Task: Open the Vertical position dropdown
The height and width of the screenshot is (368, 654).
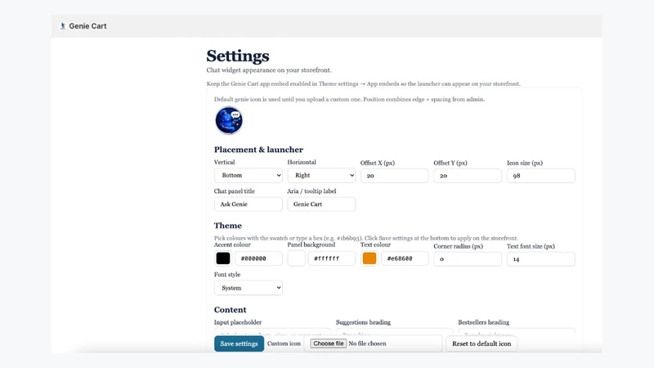Action: click(249, 175)
